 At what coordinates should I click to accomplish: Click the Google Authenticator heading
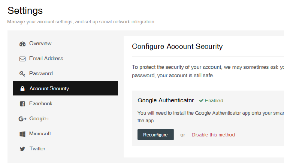pos(166,100)
